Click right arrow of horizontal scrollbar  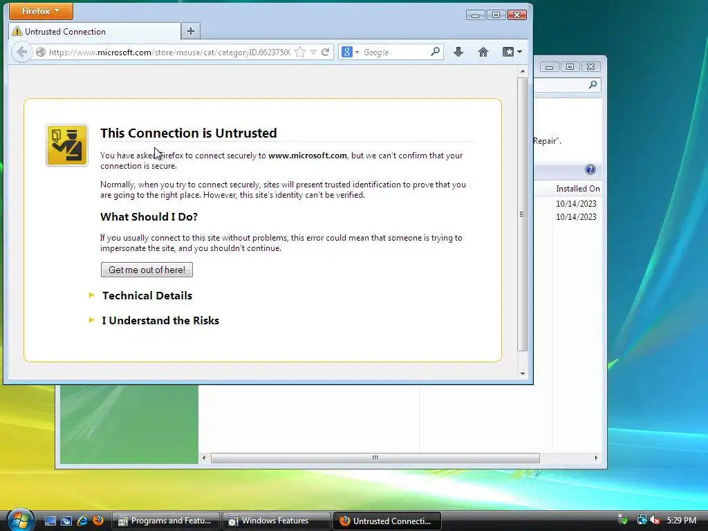596,458
